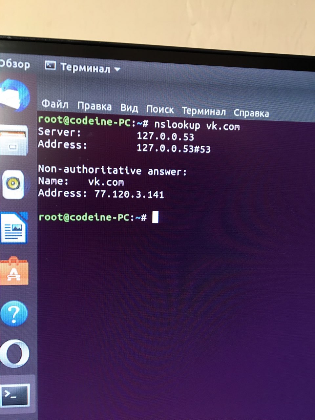
Task: Click the cursor block at the prompt
Action: pyautogui.click(x=156, y=217)
